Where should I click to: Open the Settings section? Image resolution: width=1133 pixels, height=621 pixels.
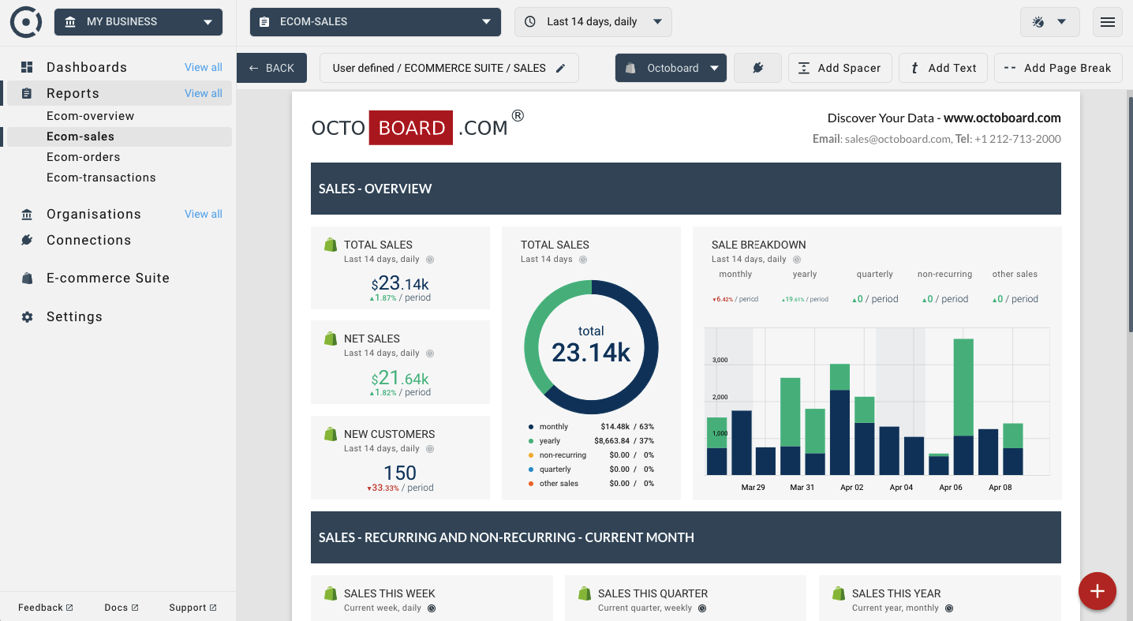74,316
